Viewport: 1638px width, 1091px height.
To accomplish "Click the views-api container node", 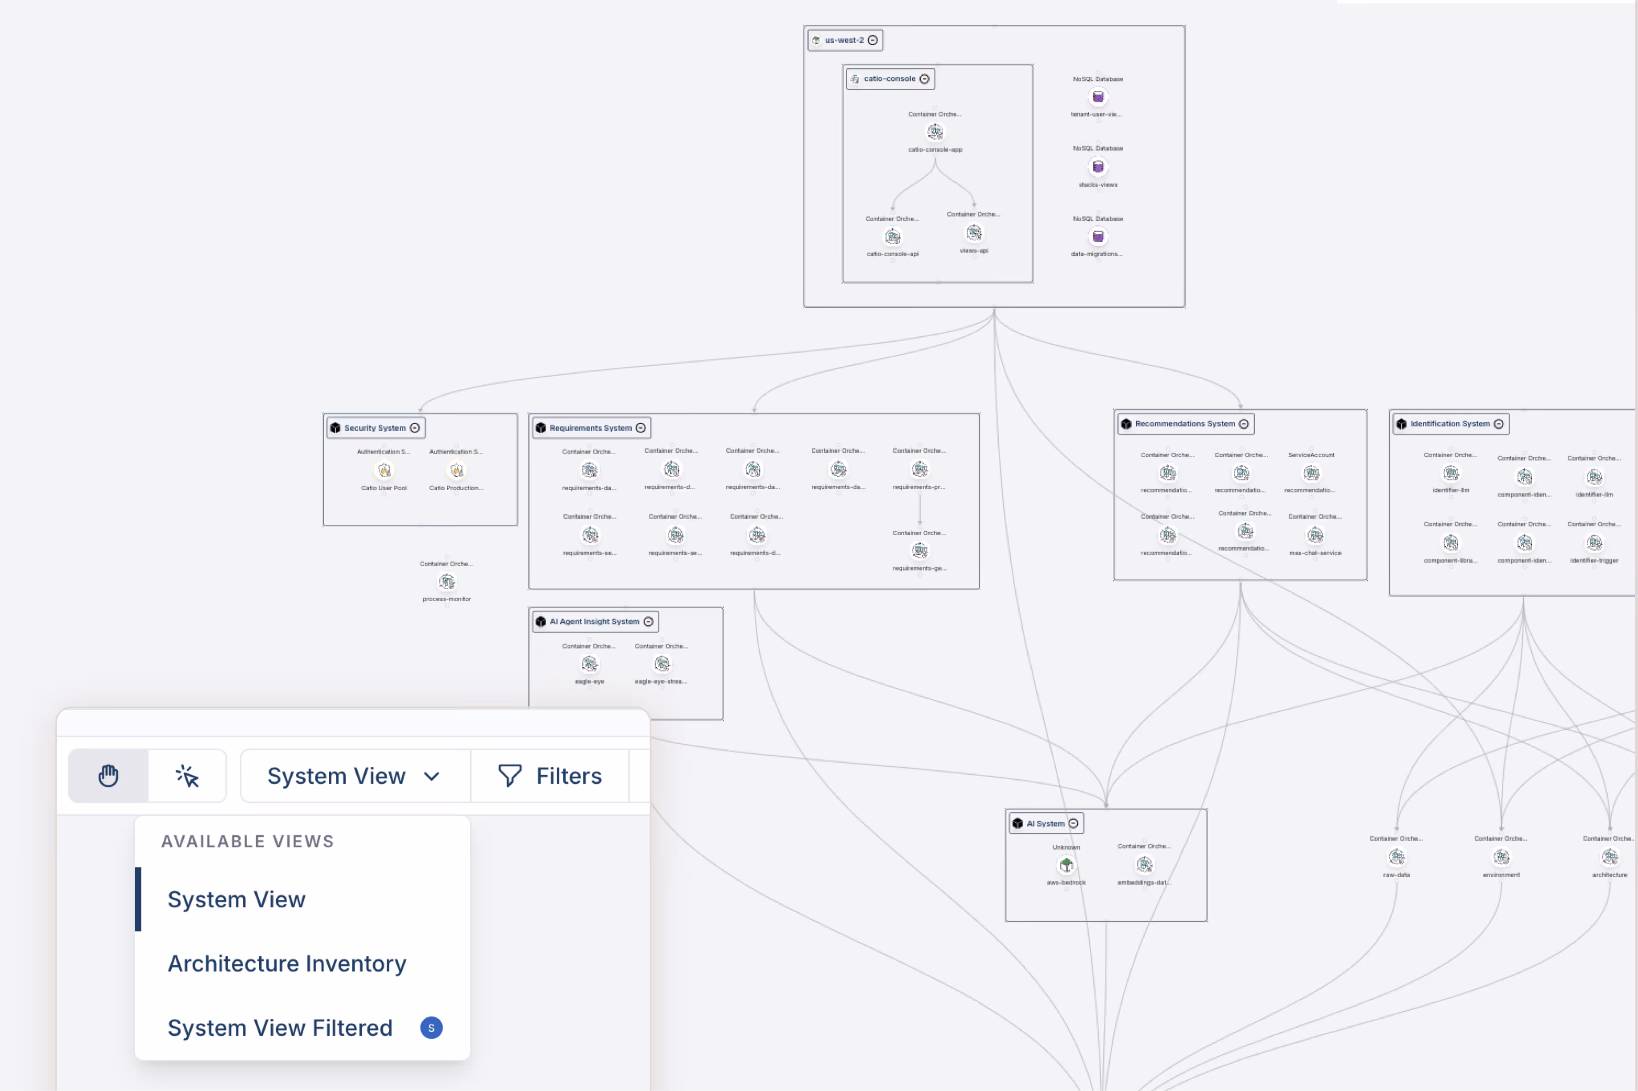I will tap(973, 232).
